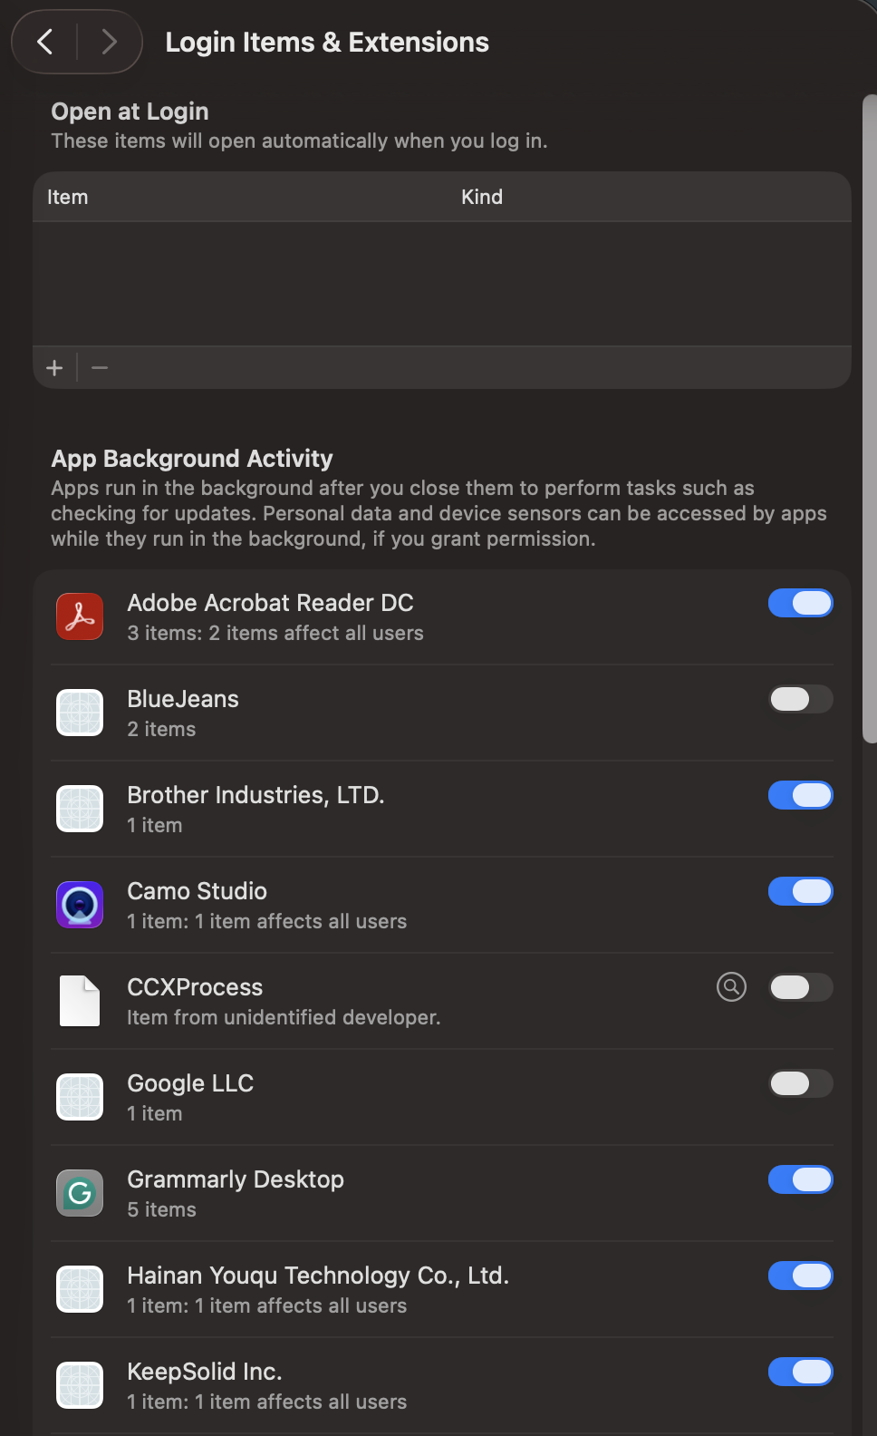Sort login items by Kind column header
Viewport: 877px width, 1436px height.
(482, 197)
